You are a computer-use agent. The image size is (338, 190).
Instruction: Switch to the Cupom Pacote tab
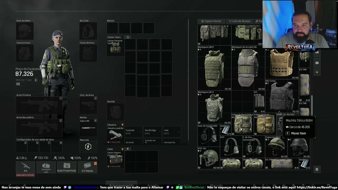click(211, 21)
